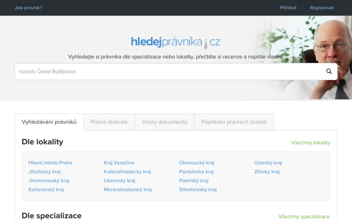
Task: Select the Vyhledávání právníků tab
Action: (x=49, y=122)
